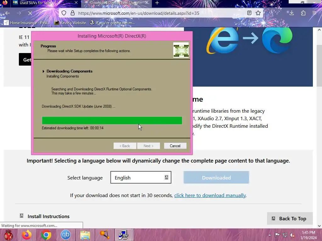Show hidden system tray icons

(269, 235)
